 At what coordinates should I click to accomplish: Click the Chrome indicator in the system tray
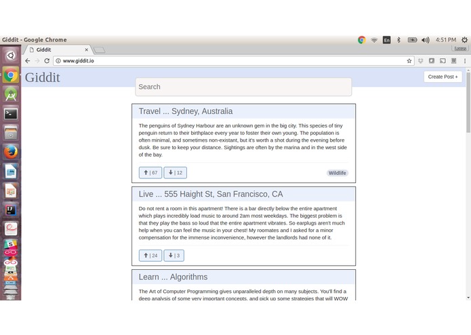click(362, 39)
